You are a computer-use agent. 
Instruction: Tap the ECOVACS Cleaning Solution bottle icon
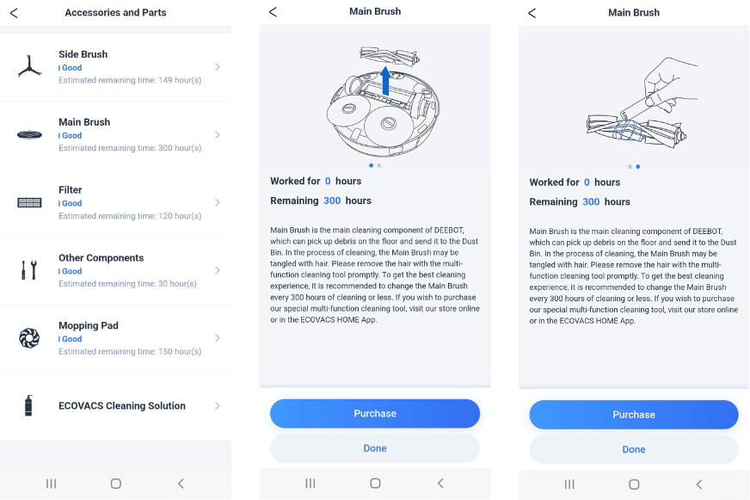(x=28, y=405)
